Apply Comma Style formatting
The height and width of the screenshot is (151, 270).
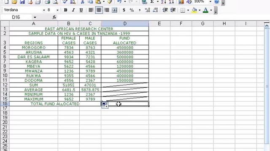(x=140, y=10)
